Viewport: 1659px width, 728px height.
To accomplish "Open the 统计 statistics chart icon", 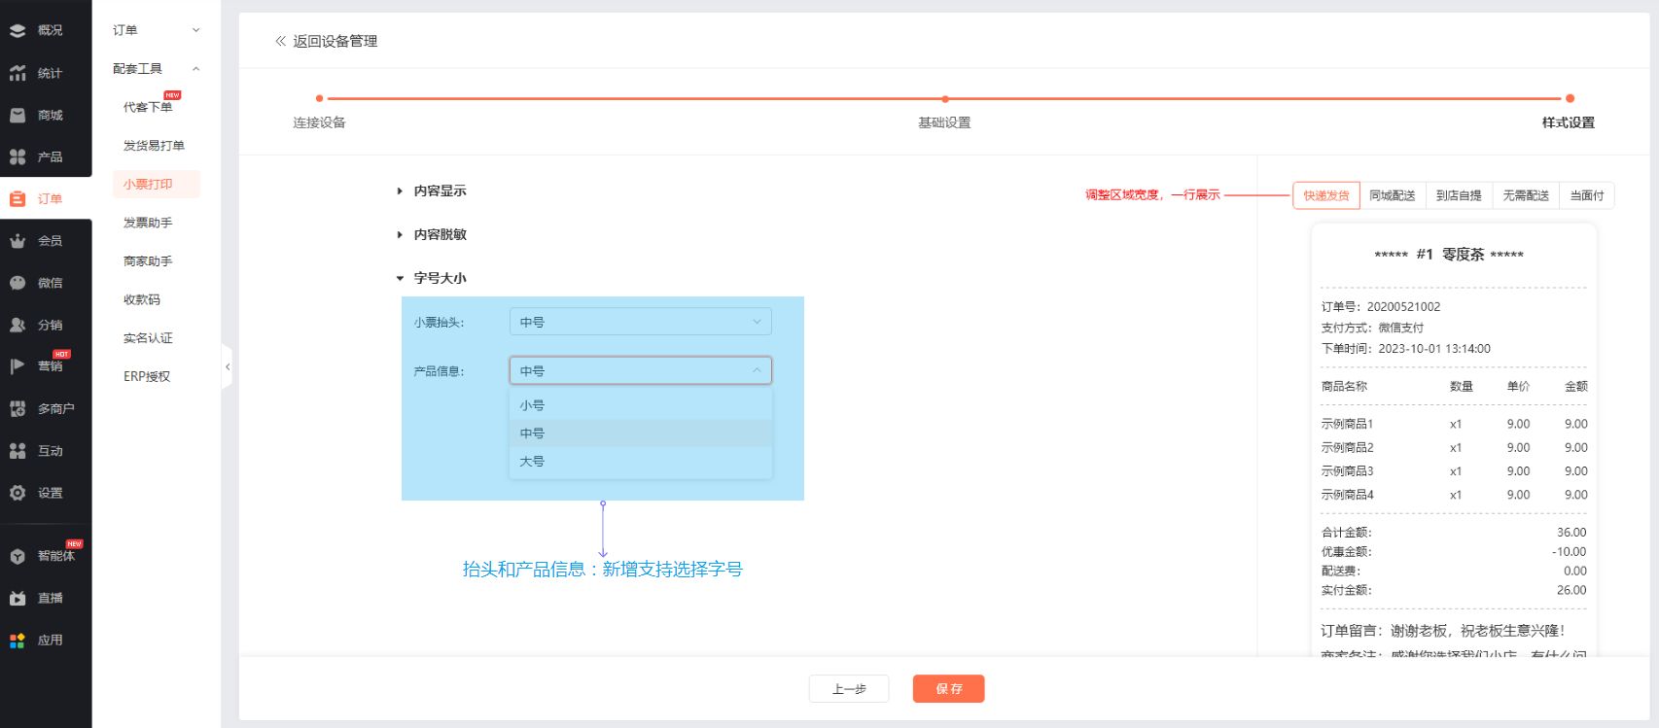I will click(x=18, y=73).
